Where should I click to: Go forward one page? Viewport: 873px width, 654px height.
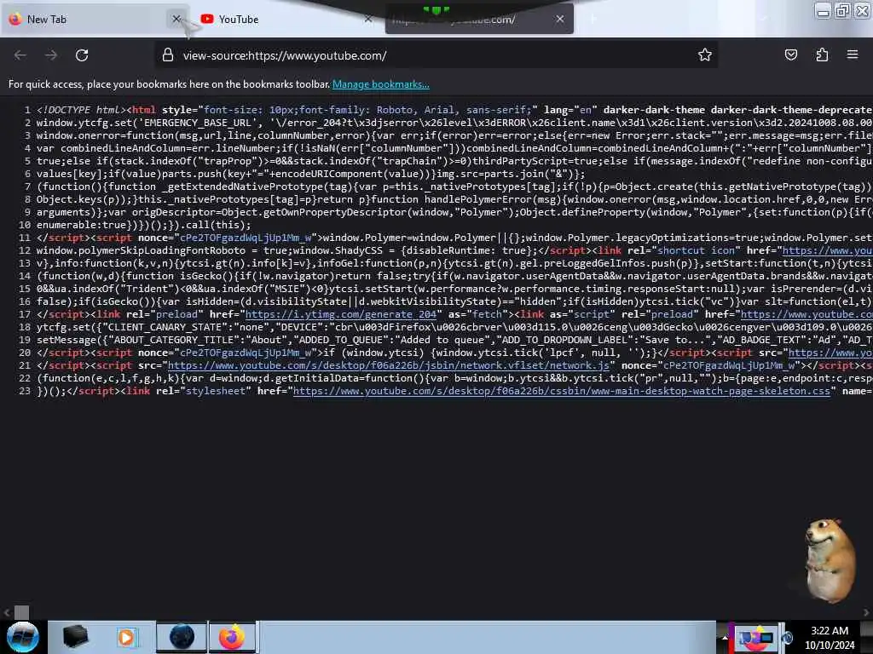point(51,55)
